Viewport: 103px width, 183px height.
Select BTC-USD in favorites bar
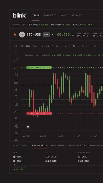(38, 25)
